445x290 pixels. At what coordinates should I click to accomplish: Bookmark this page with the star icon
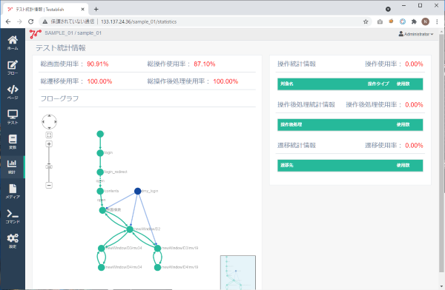pos(366,21)
